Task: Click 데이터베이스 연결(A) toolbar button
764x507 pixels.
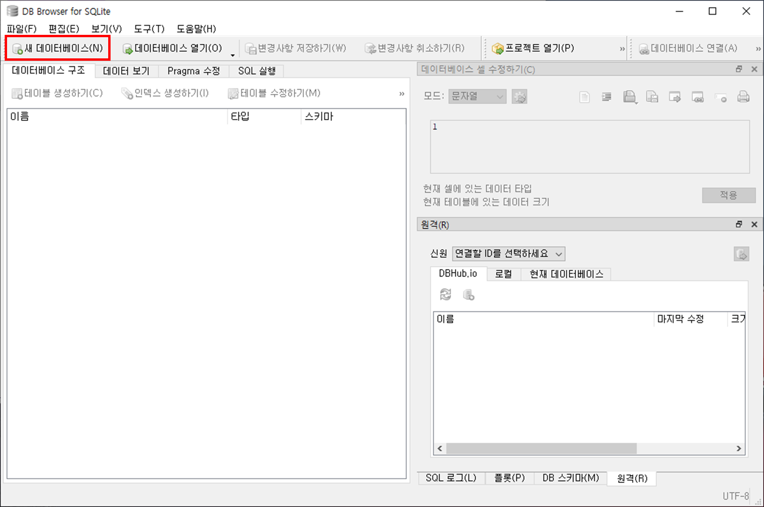Action: [x=688, y=48]
